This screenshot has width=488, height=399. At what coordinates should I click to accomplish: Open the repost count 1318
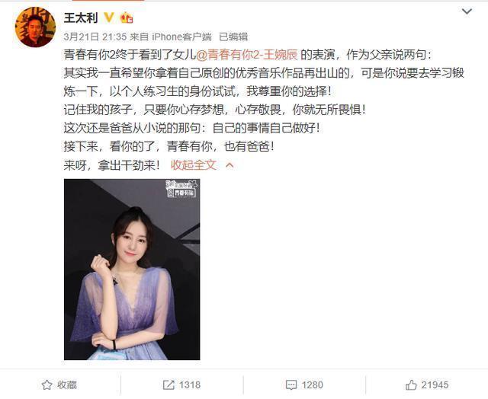point(190,385)
